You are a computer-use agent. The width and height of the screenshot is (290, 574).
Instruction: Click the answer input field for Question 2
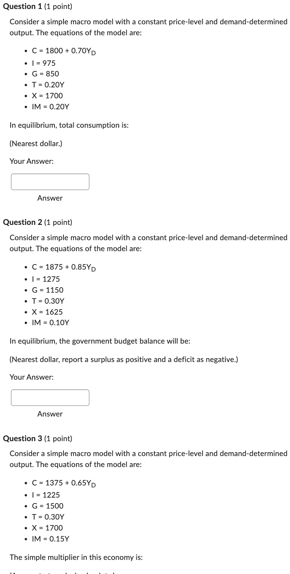[x=50, y=397]
